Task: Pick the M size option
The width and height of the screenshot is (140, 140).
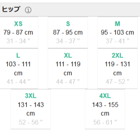Action: point(117,24)
